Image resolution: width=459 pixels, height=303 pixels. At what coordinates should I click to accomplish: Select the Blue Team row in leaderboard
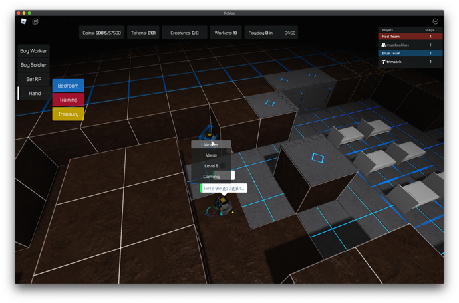click(410, 53)
